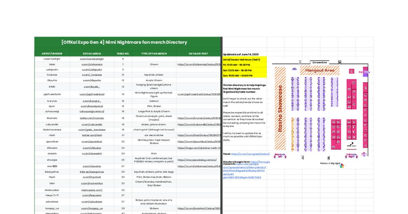The width and height of the screenshot is (408, 214).
Task: Select the TYPE OF FAN MERCH column header
Action: coord(154,53)
